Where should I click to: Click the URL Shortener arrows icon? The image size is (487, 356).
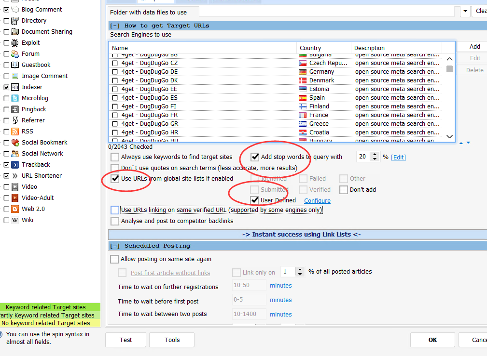click(x=15, y=176)
